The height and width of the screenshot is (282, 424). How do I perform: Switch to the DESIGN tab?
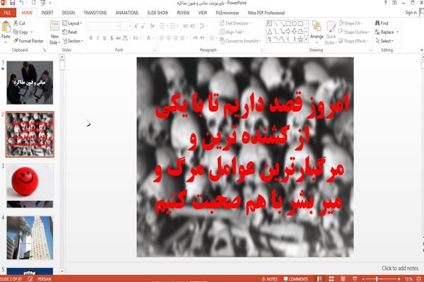[69, 13]
